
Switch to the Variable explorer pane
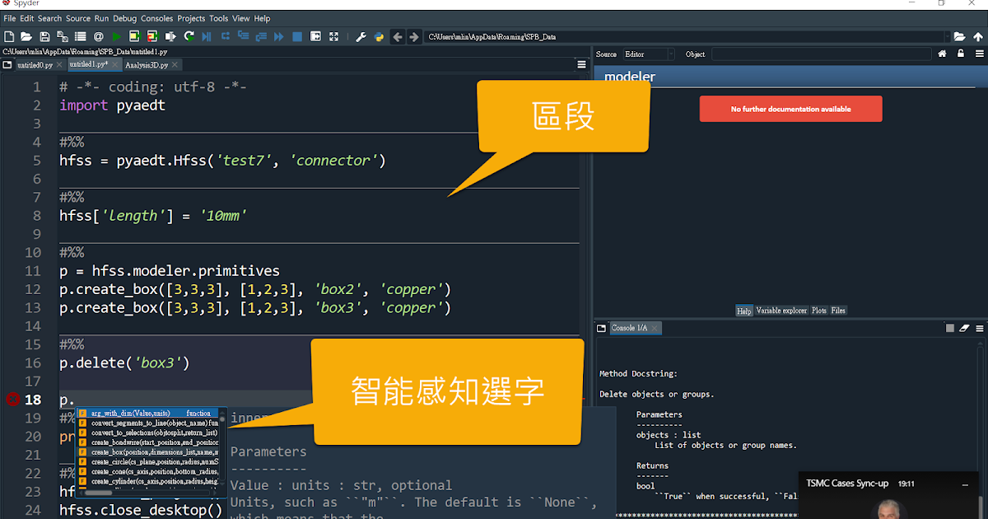coord(781,311)
